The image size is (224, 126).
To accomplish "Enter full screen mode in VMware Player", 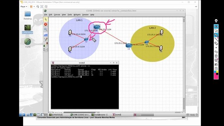I will [x=42, y=7].
